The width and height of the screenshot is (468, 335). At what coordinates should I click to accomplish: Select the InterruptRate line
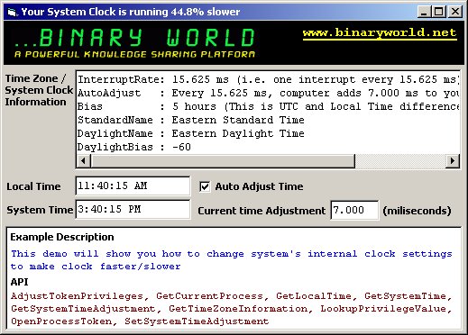pos(269,79)
